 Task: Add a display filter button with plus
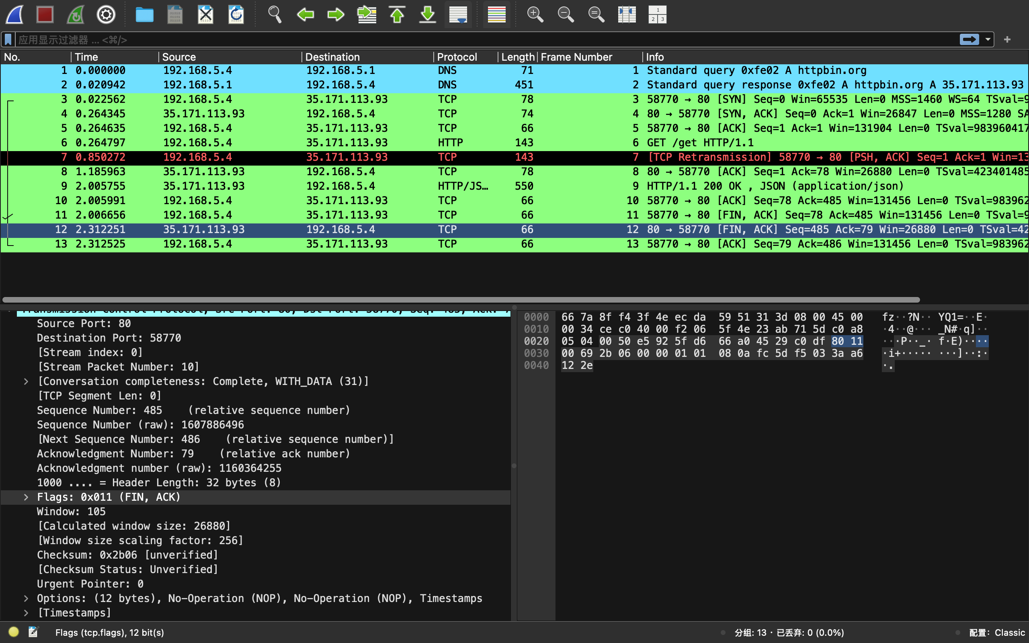1007,39
